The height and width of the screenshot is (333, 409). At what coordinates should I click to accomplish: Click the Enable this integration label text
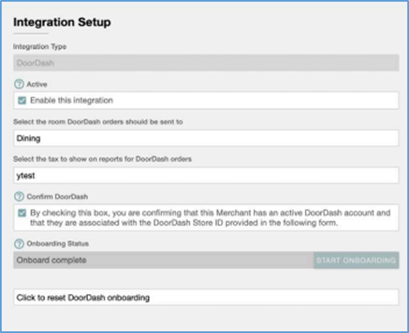72,100
